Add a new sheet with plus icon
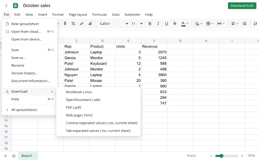Screen dimensions: 259x160 click(5, 156)
